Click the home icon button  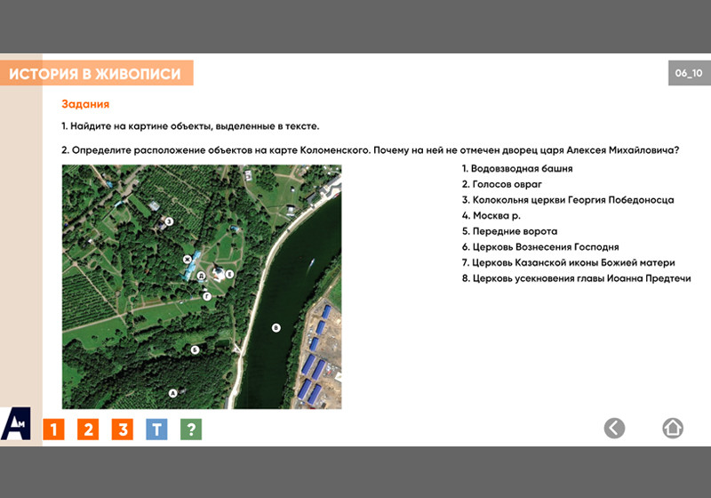pyautogui.click(x=673, y=428)
